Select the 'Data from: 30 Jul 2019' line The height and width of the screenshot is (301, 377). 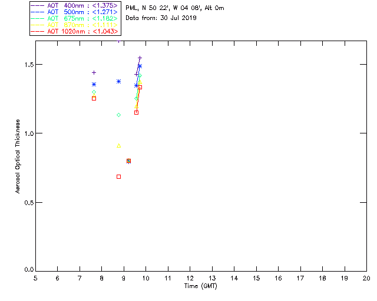click(x=161, y=18)
